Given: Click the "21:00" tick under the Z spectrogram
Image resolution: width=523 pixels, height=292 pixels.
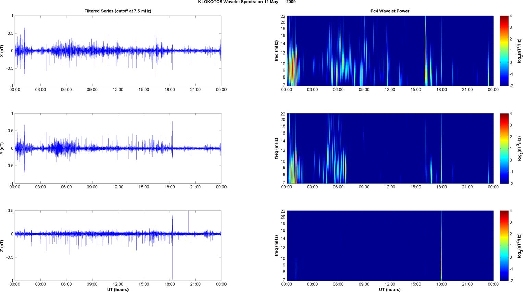Looking at the screenshot, I should click(x=467, y=284).
